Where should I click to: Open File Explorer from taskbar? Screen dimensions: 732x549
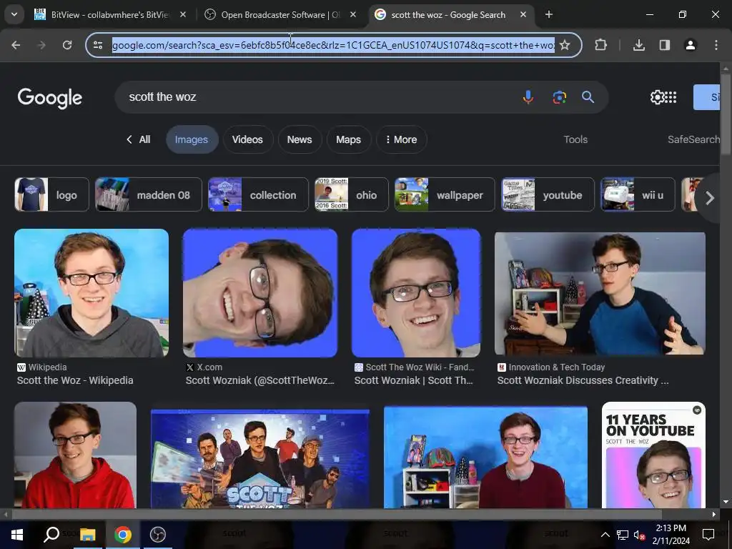pos(87,535)
